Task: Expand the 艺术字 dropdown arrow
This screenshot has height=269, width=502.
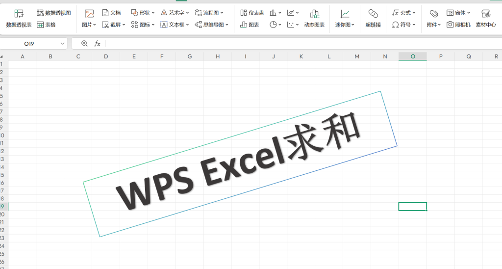Action: click(x=187, y=13)
